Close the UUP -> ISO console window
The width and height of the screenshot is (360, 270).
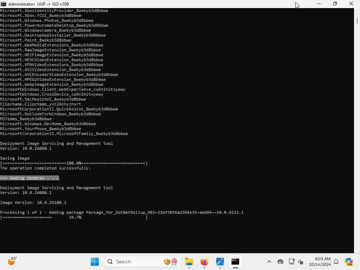pyautogui.click(x=351, y=4)
